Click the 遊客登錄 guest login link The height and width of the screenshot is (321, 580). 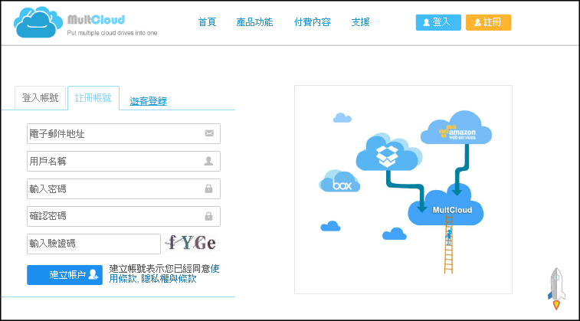149,101
